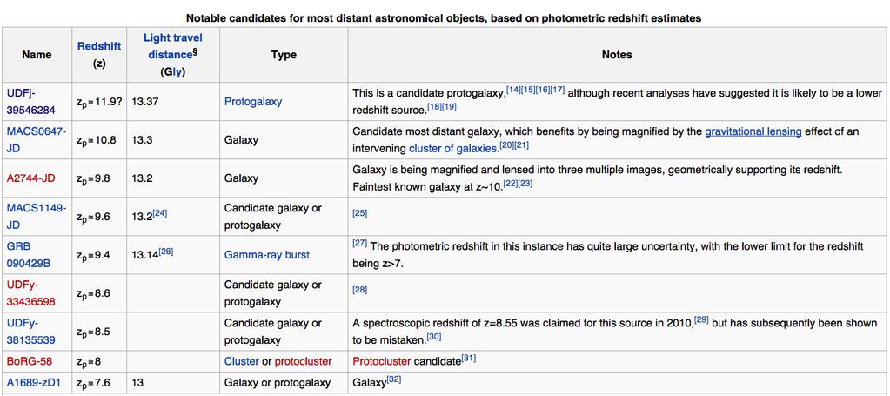Image resolution: width=890 pixels, height=396 pixels.
Task: Follow the gravitational lensing link
Action: [x=753, y=131]
